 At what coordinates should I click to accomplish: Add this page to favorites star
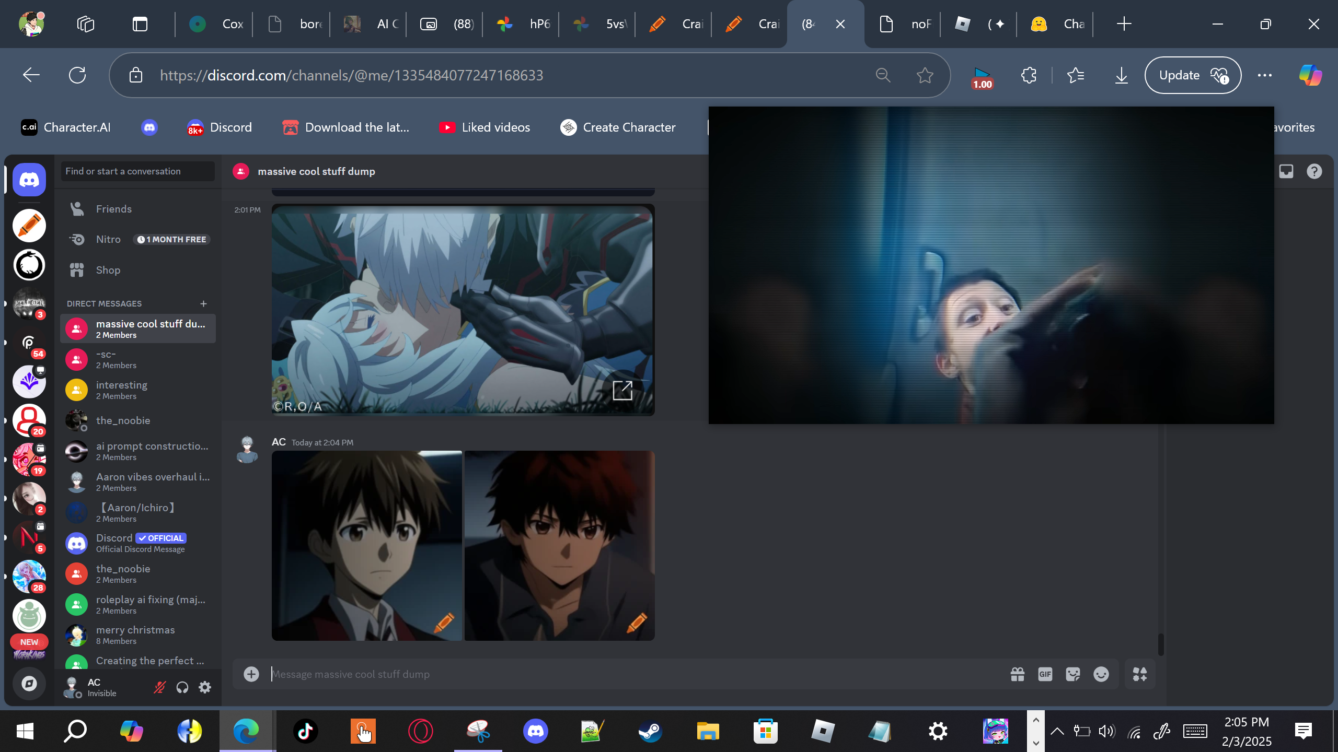click(925, 75)
